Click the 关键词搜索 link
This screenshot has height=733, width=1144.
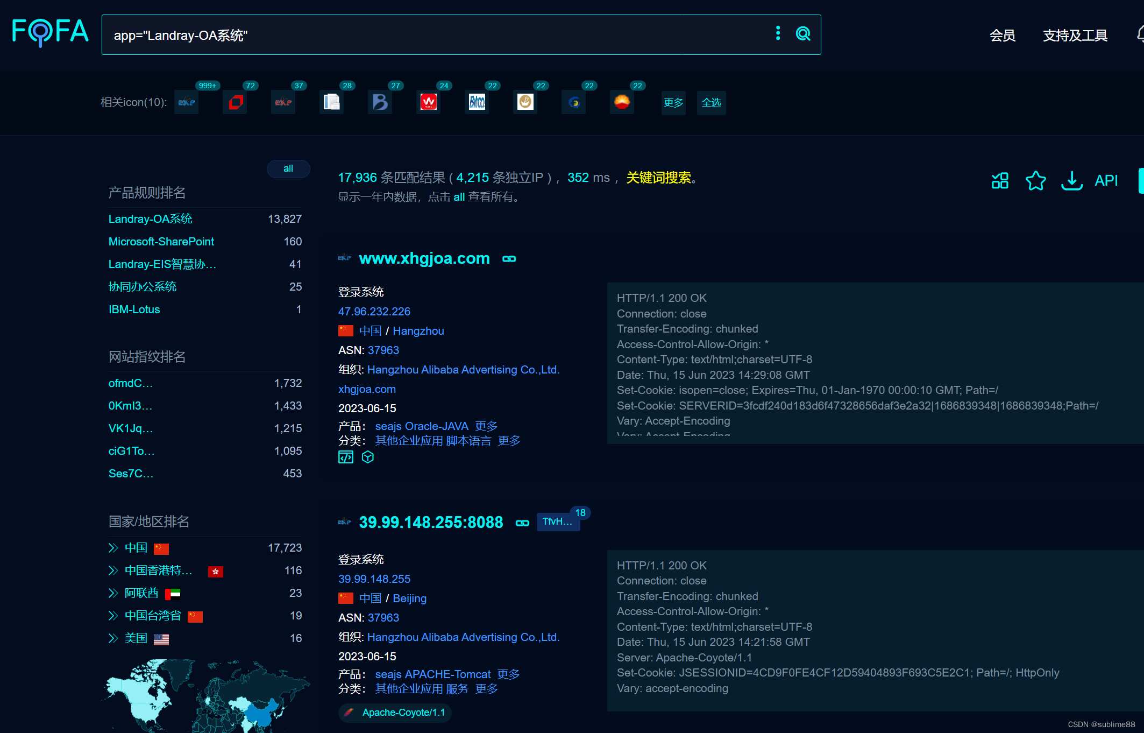[658, 178]
